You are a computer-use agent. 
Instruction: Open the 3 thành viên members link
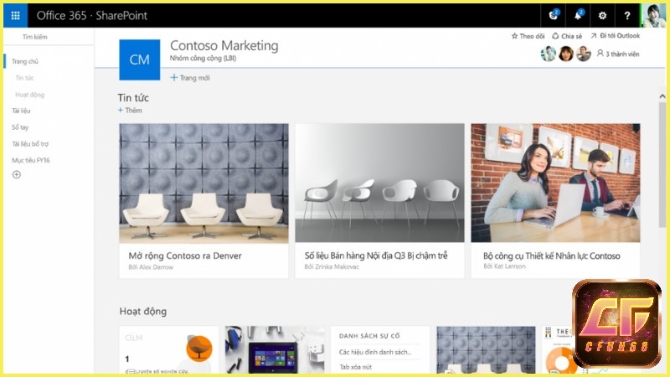[618, 54]
